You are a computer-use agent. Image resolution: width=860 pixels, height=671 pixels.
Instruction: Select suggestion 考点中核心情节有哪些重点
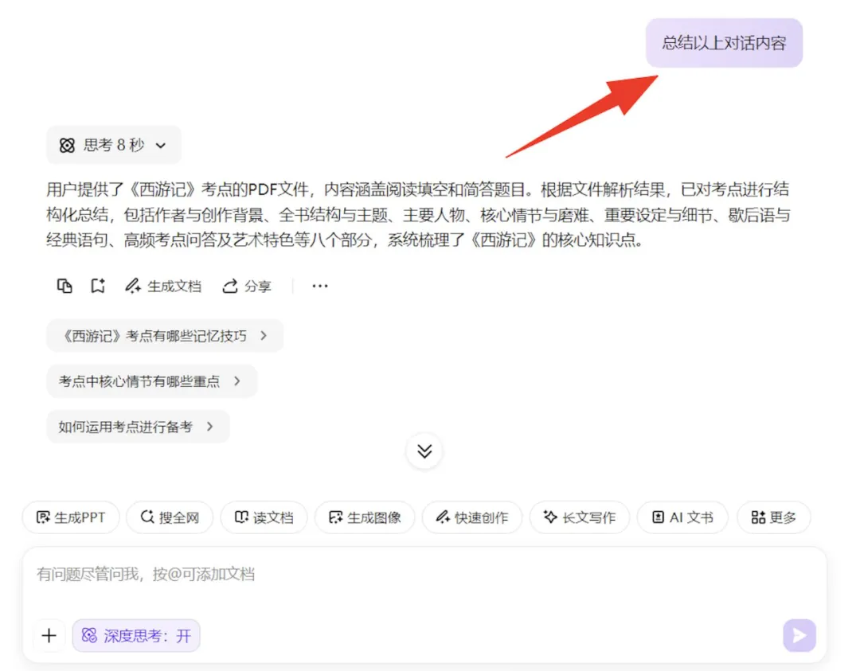(x=151, y=381)
